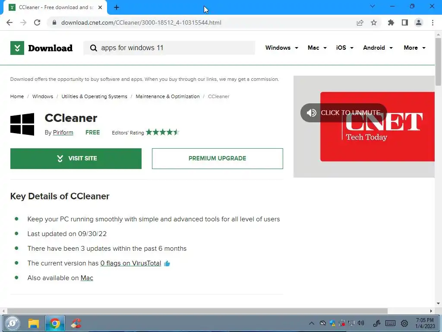Expand the iOS category dropdown
The height and width of the screenshot is (332, 442).
pyautogui.click(x=344, y=48)
